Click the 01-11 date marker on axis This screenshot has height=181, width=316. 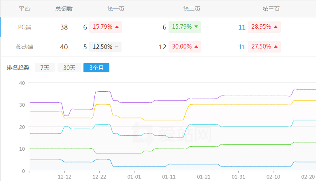click(x=169, y=177)
